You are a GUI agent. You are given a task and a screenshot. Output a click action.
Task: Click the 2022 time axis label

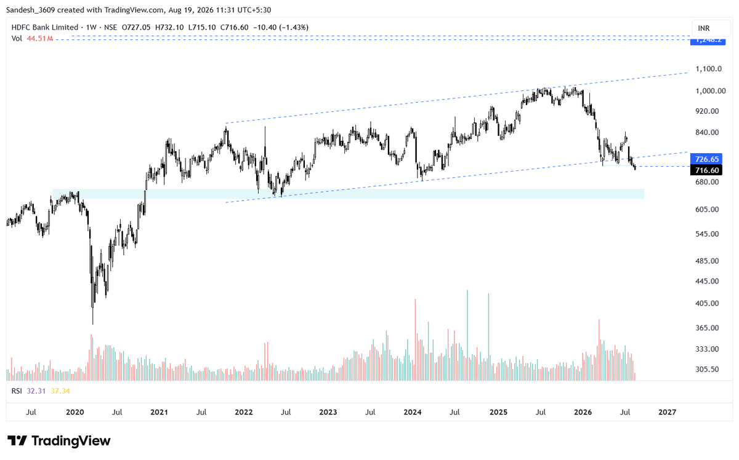click(x=244, y=412)
